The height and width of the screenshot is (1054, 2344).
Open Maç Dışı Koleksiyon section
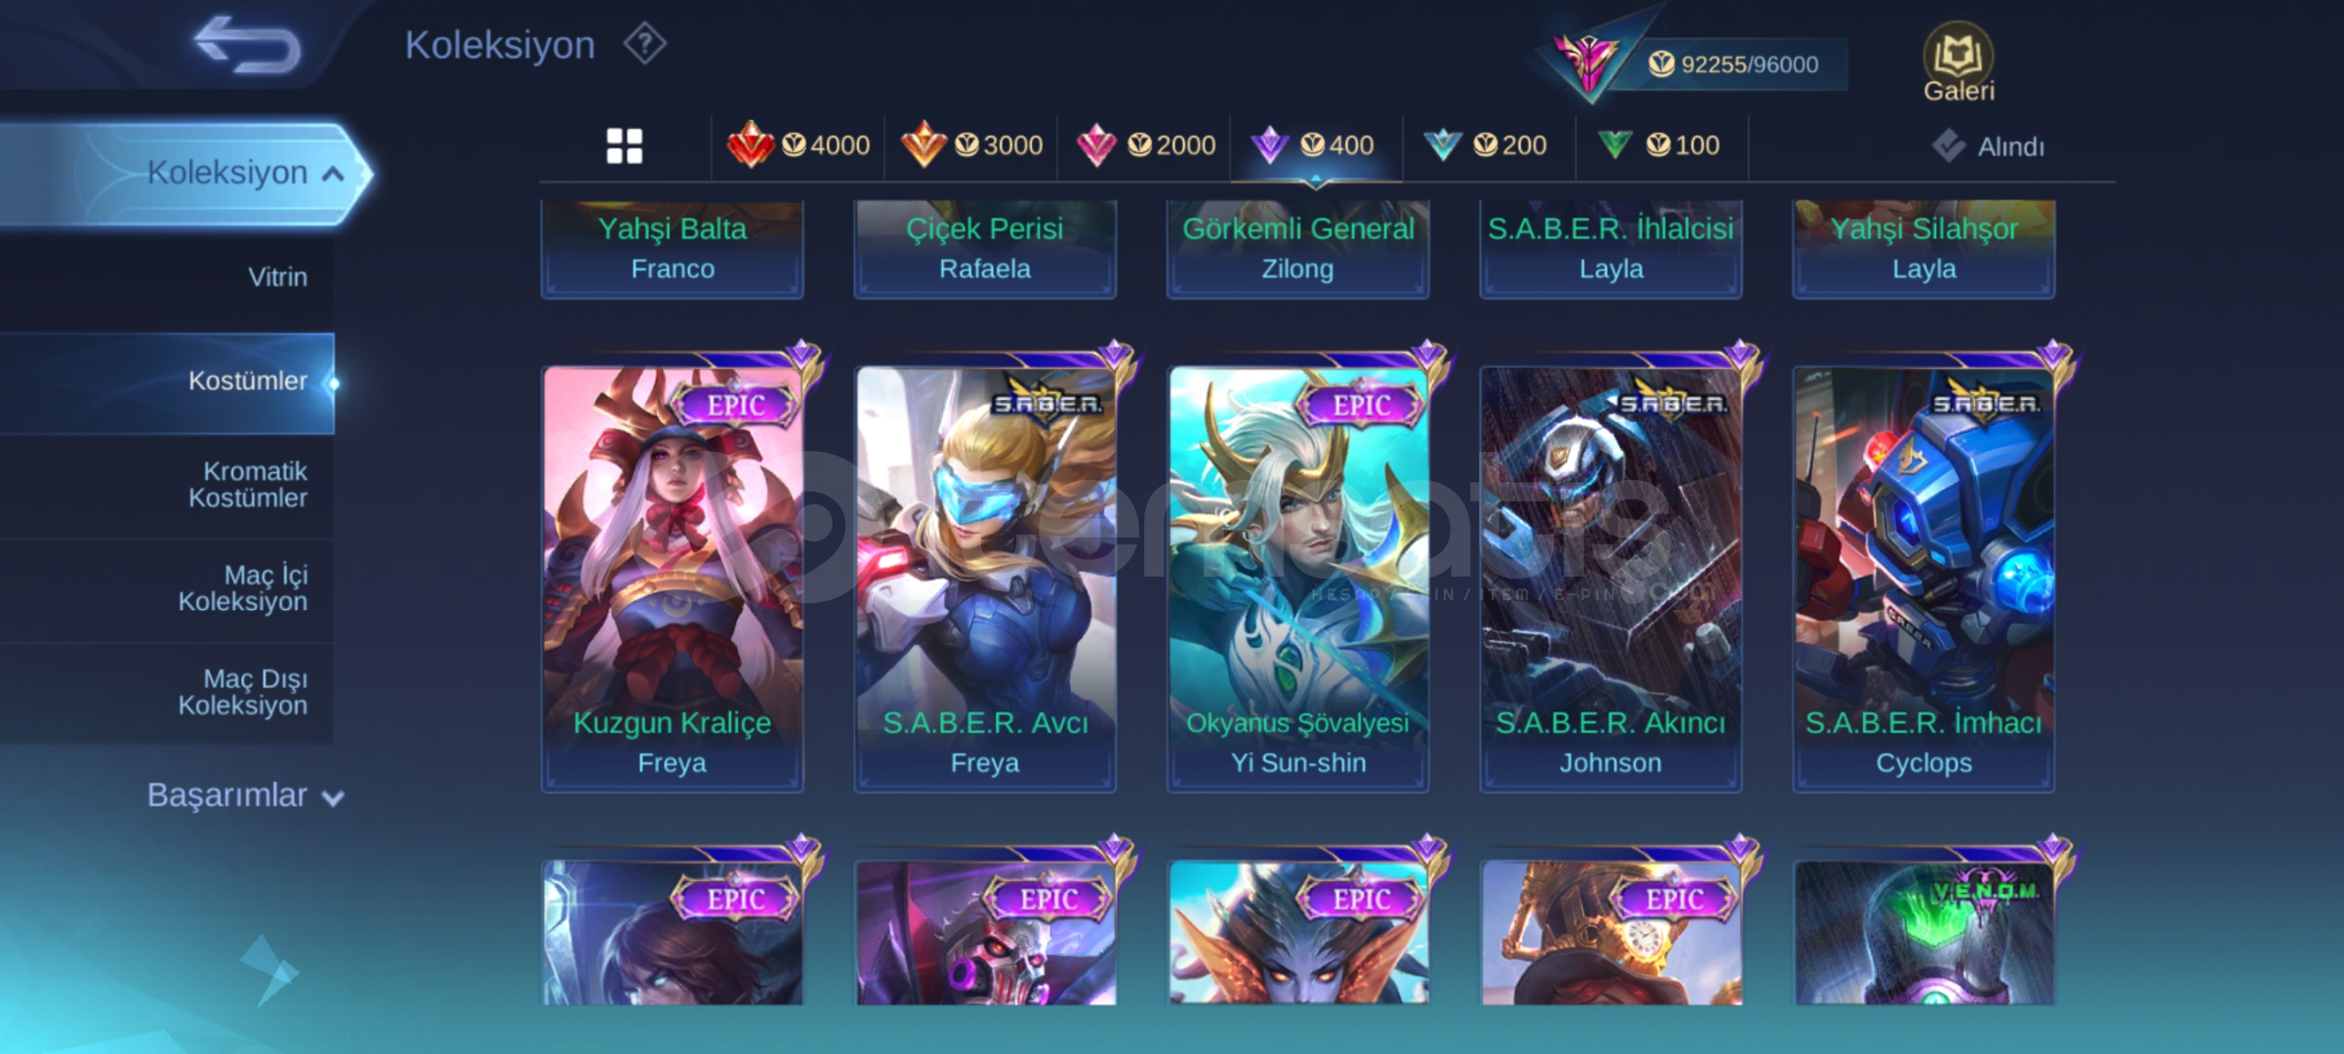click(242, 692)
